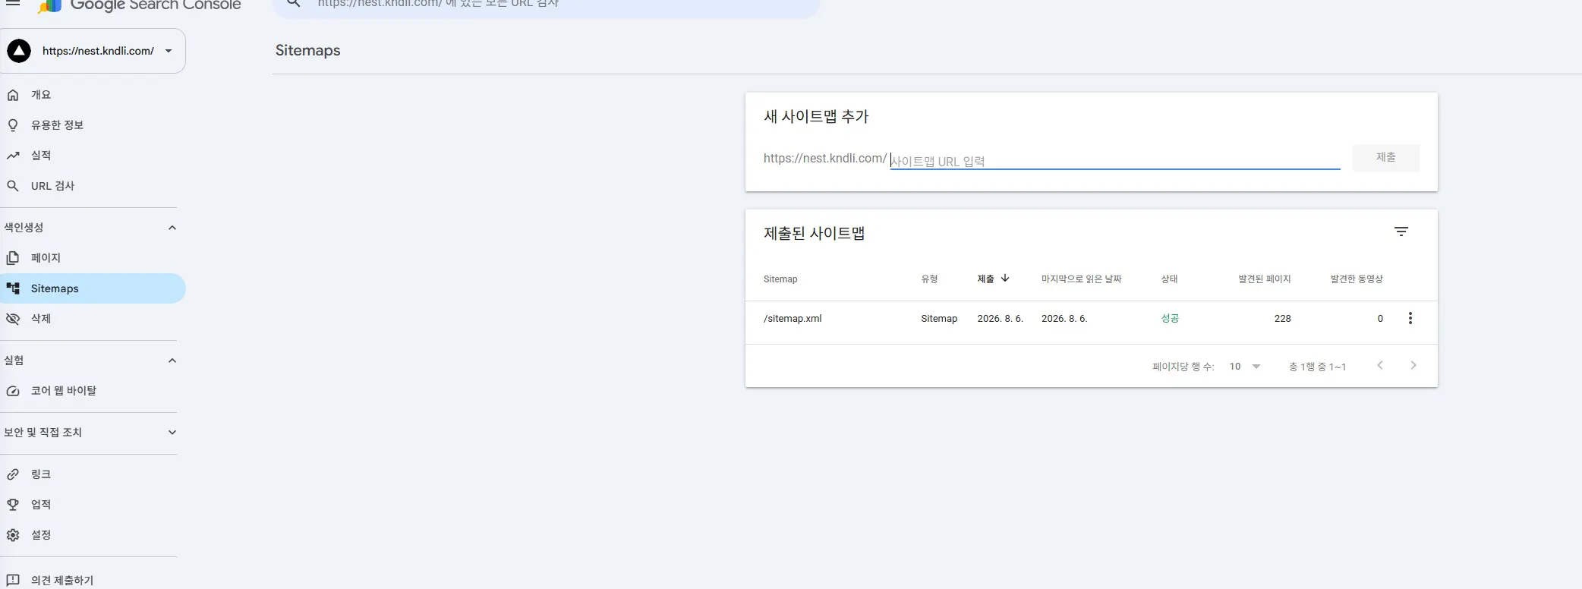Collapse the 색인생성 section
The width and height of the screenshot is (1582, 589).
[x=172, y=228]
